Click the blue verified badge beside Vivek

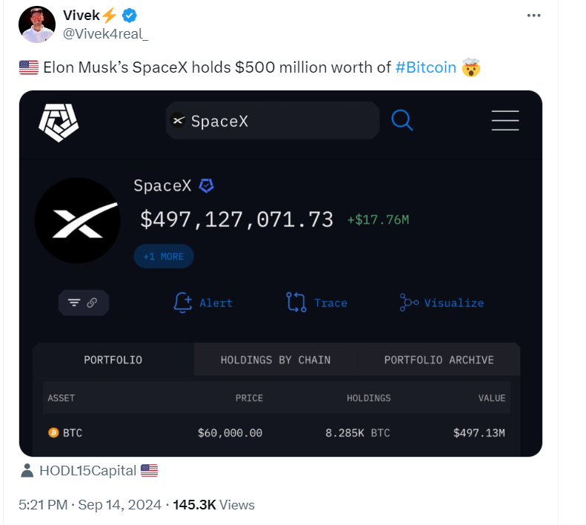129,16
